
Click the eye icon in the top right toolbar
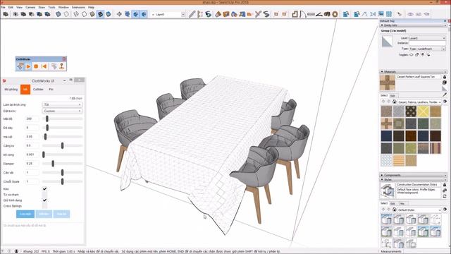pos(410,14)
